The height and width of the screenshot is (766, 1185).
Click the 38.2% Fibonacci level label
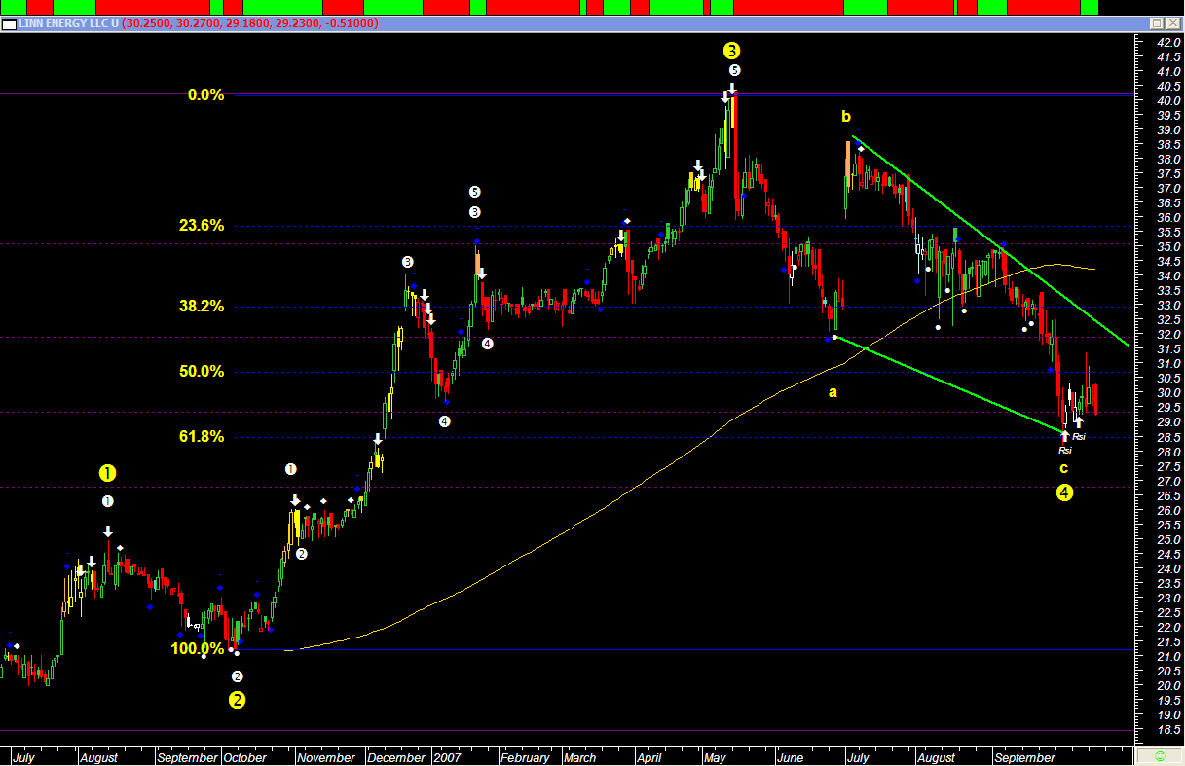[x=202, y=307]
